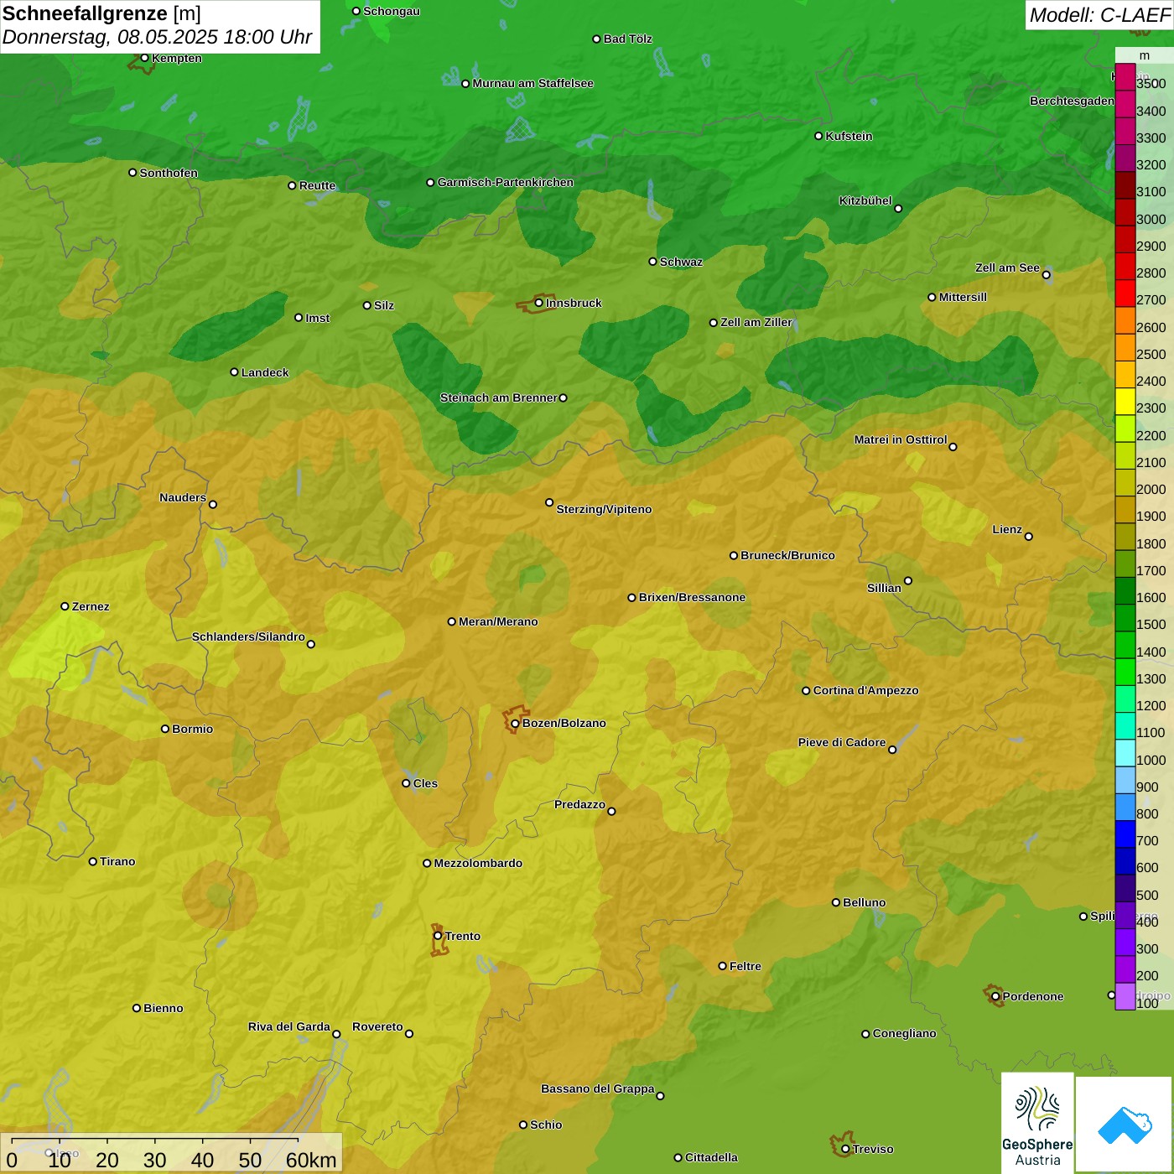Click the dark maroon legend swatch near 3100
This screenshot has width=1174, height=1174.
tap(1125, 185)
